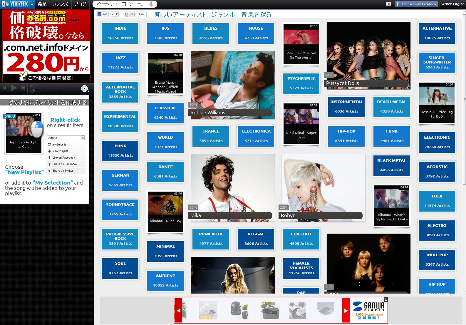Open the INDIE POP genre tile
This screenshot has width=466, height=325.
(x=437, y=260)
